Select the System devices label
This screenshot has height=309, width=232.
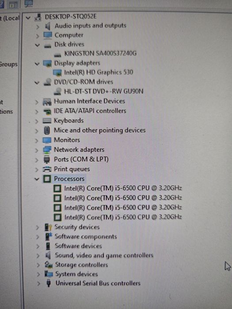[76, 274]
